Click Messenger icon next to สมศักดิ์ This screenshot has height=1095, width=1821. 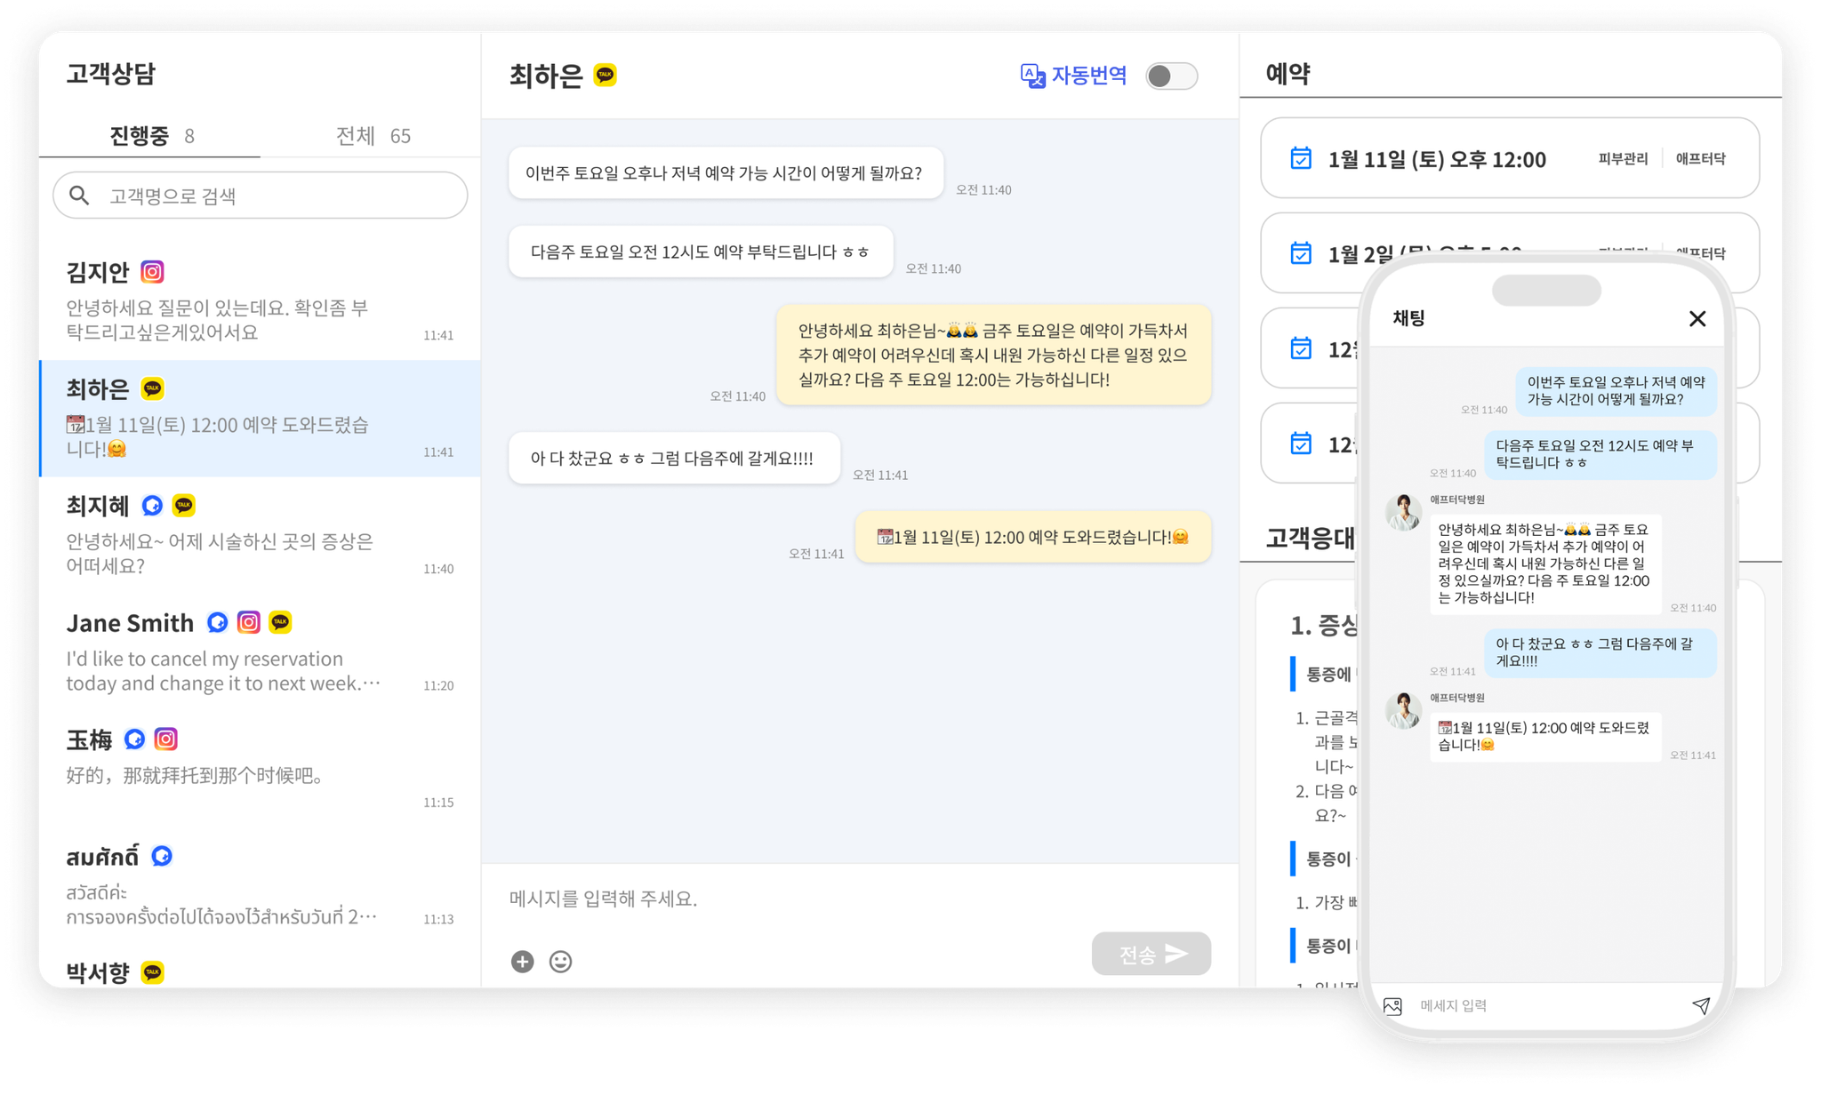[x=162, y=856]
